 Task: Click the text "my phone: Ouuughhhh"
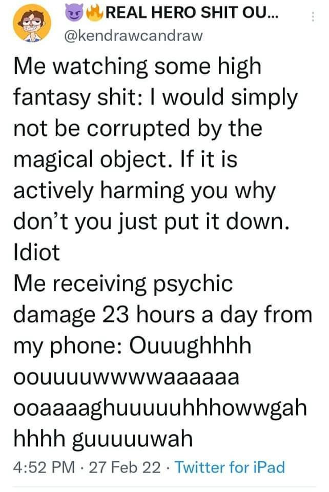point(132,347)
